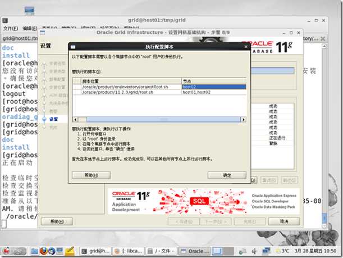Click the right arrow of the script table scrollbar

tap(243, 119)
